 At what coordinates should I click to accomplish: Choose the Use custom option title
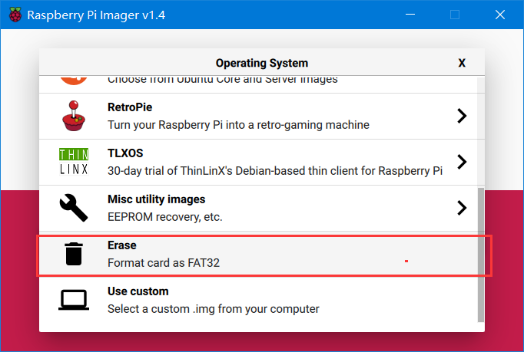pos(138,291)
